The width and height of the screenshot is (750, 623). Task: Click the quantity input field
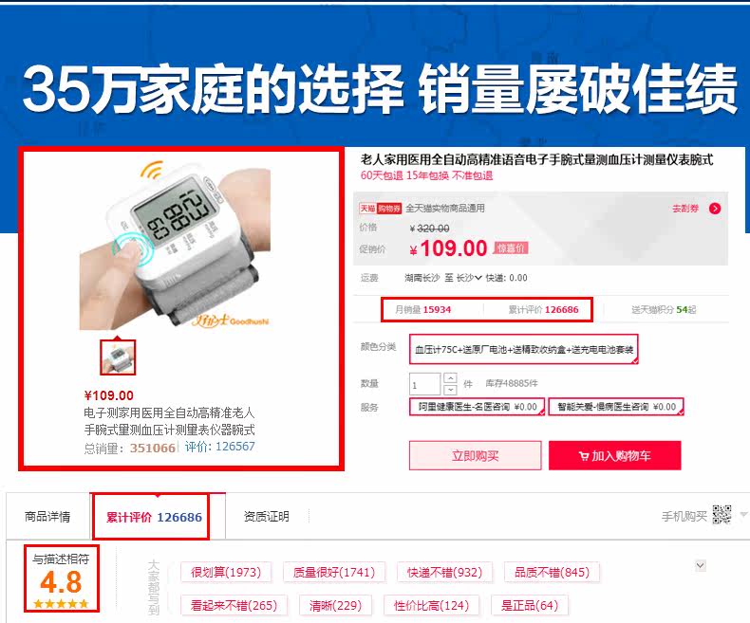(x=424, y=384)
